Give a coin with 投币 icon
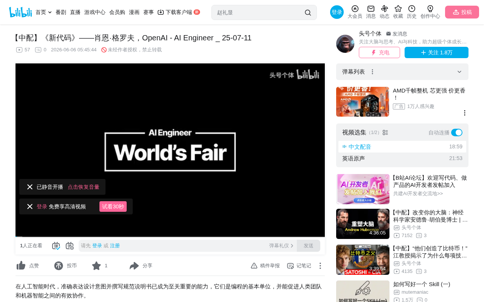 [x=59, y=266]
